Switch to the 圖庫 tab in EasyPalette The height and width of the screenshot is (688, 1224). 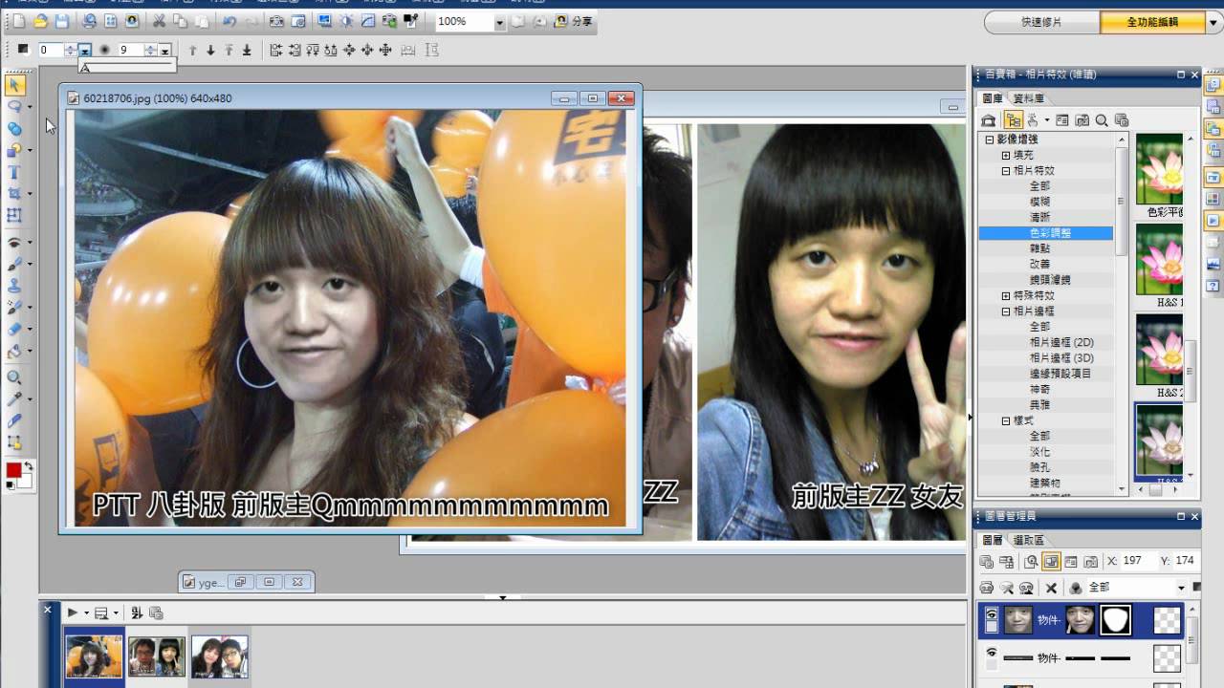pyautogui.click(x=993, y=98)
